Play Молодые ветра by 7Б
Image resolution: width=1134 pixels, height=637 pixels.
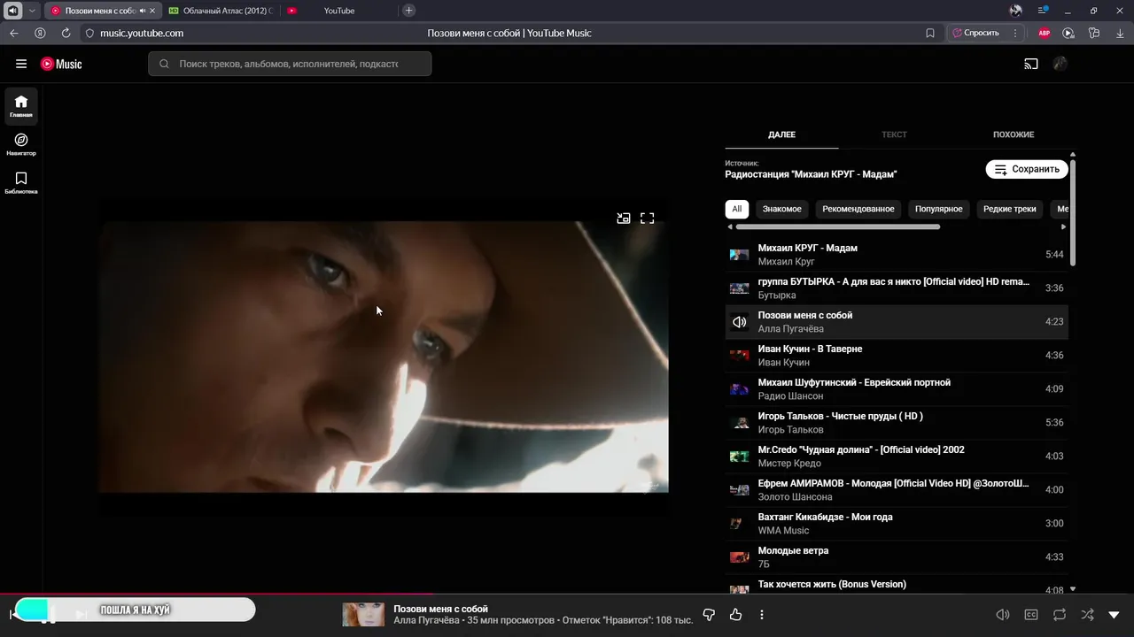coord(897,557)
